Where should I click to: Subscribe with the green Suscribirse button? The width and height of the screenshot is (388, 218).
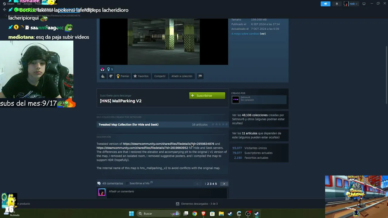pyautogui.click(x=207, y=96)
